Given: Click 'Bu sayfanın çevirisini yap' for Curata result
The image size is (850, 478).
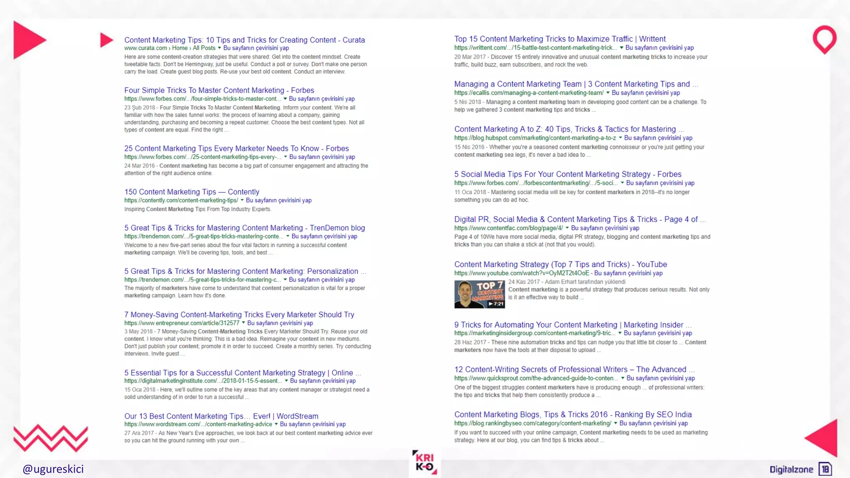Looking at the screenshot, I should pos(256,48).
